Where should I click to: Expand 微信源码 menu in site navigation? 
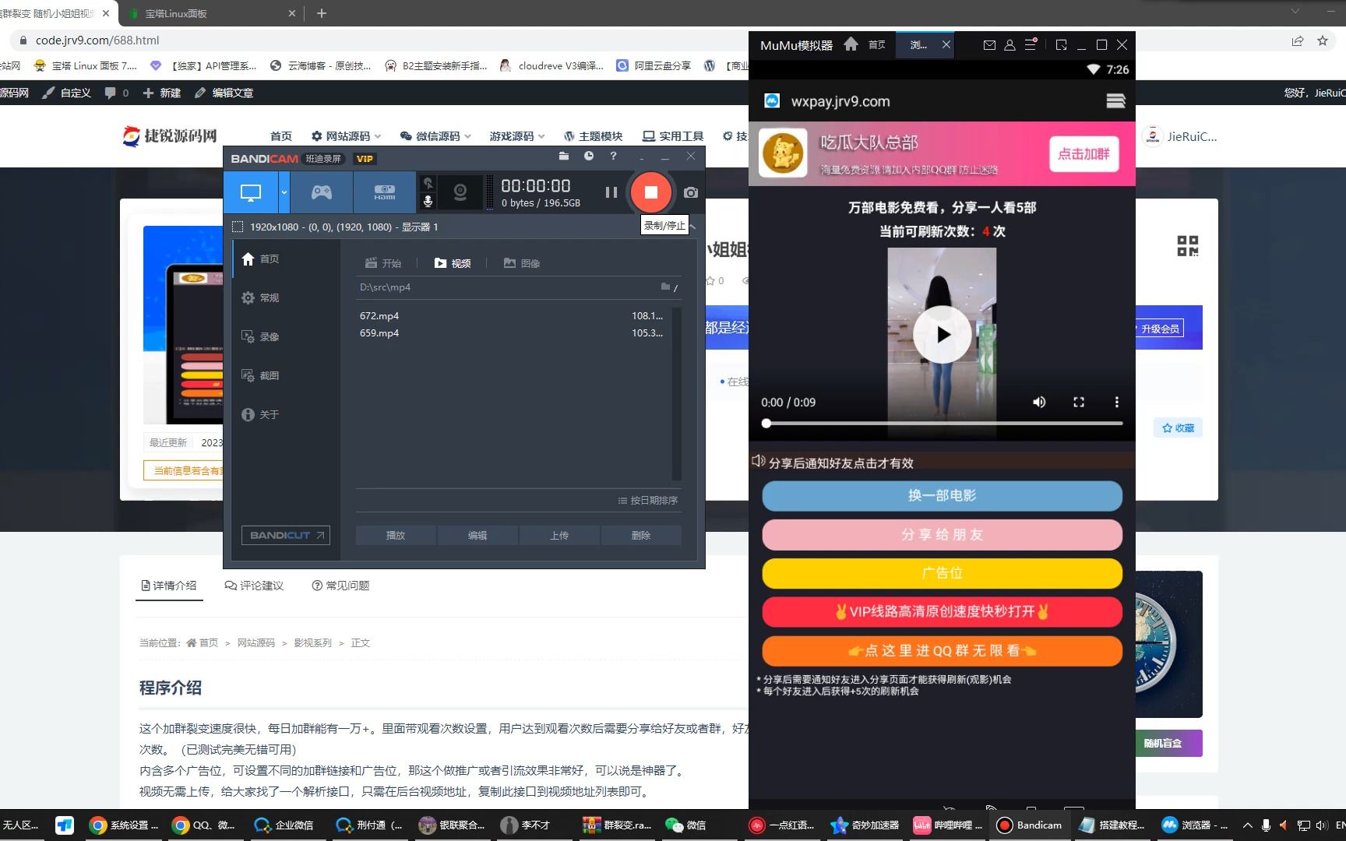(x=436, y=136)
